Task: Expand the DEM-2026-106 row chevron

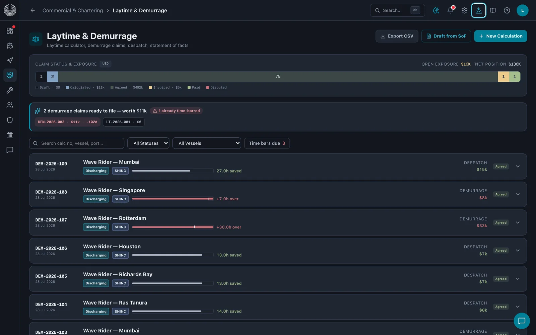Action: pos(518,251)
